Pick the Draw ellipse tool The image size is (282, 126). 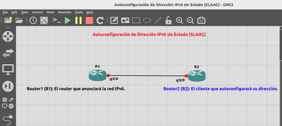point(147,20)
